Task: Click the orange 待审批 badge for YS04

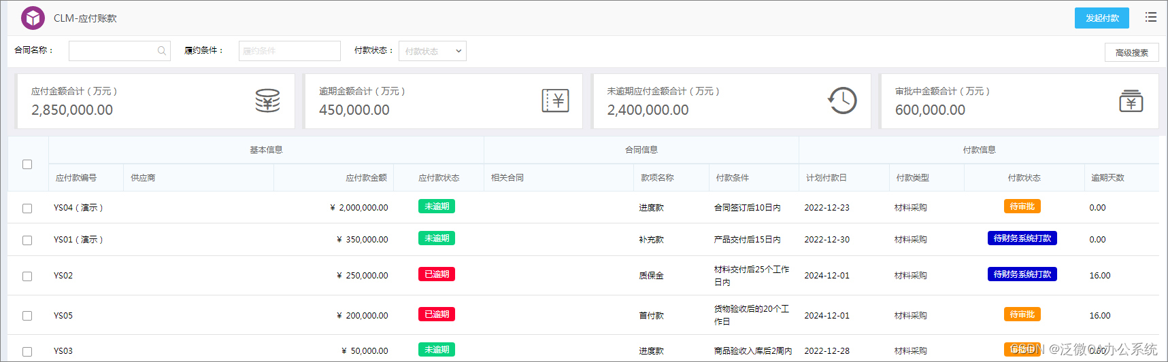Action: (1022, 206)
